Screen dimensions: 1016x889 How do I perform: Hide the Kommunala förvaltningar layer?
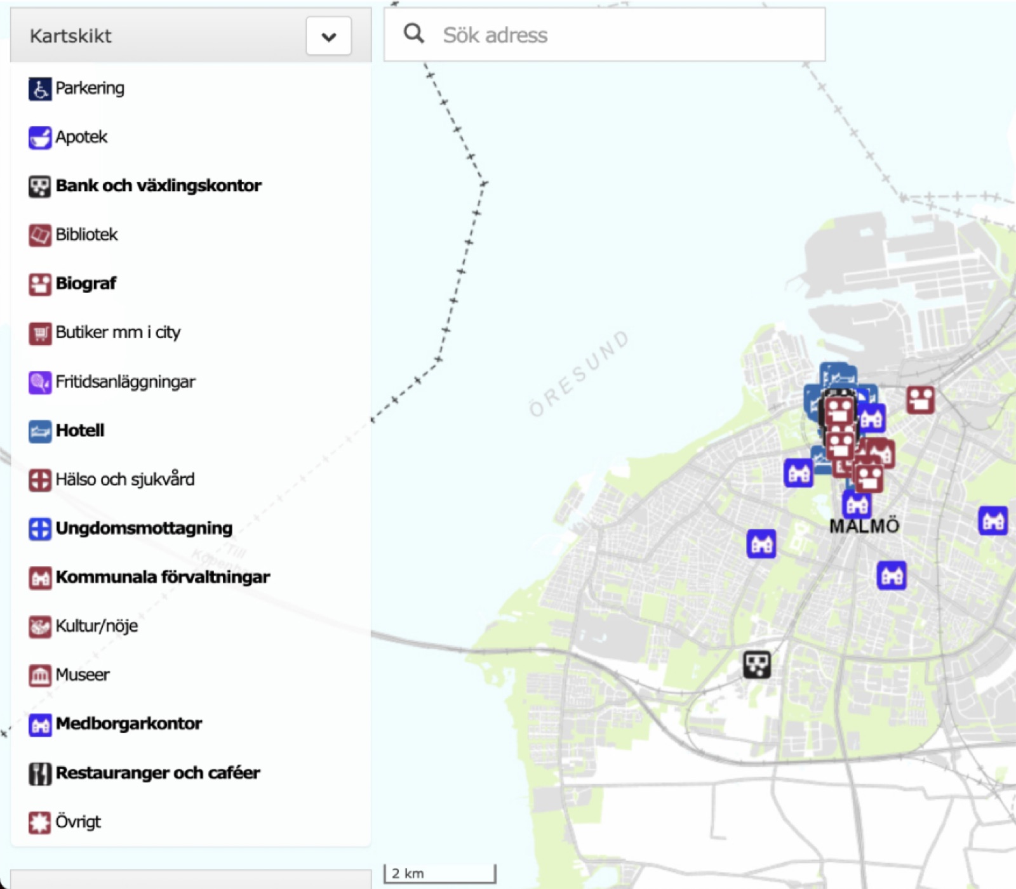point(163,577)
